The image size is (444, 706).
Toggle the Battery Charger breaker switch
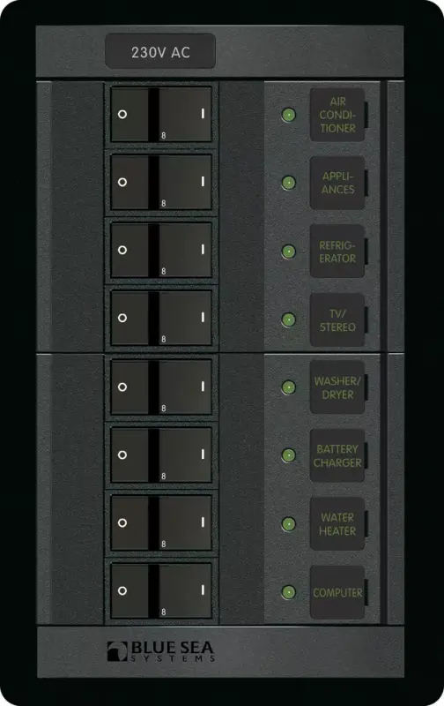click(x=161, y=454)
